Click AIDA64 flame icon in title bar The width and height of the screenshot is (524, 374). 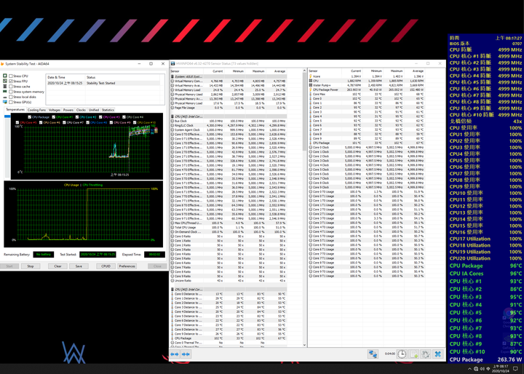(2, 63)
